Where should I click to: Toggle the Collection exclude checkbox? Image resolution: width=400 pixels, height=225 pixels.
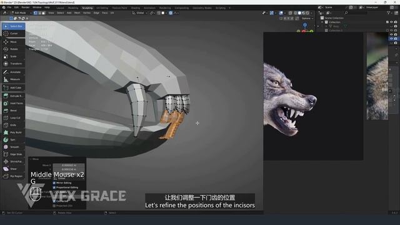387,22
